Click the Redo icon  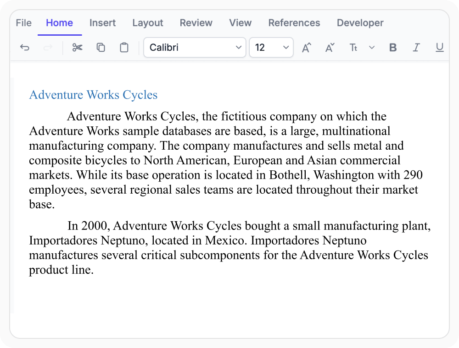click(x=48, y=47)
